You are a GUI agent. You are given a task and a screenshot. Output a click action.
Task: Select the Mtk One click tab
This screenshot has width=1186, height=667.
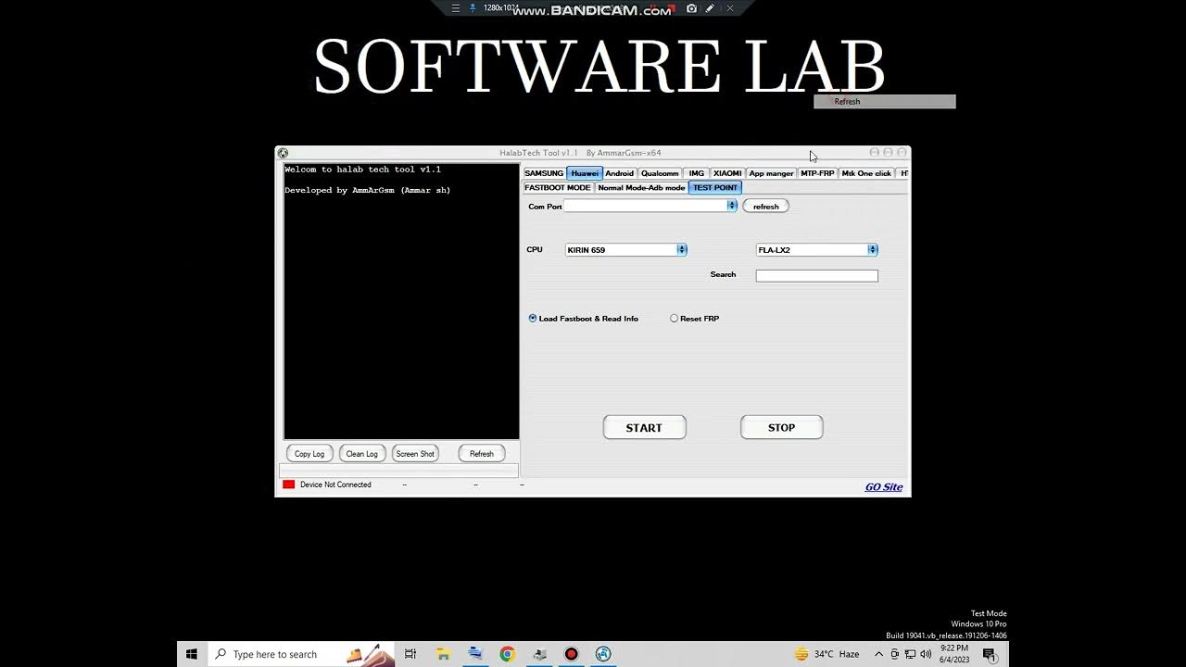click(x=866, y=173)
